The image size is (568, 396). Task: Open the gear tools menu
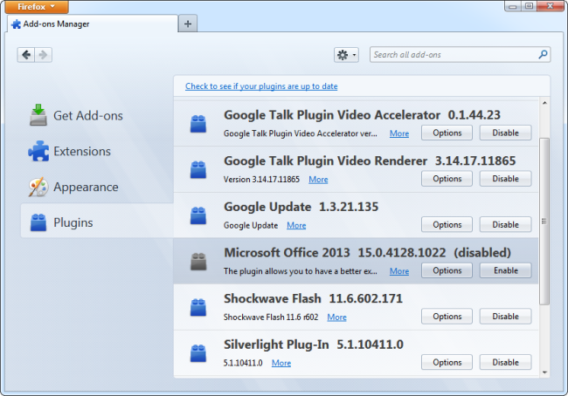[346, 55]
